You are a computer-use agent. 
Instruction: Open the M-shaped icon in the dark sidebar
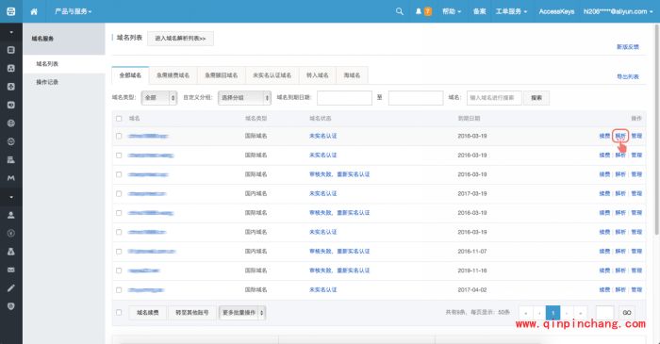(x=11, y=178)
